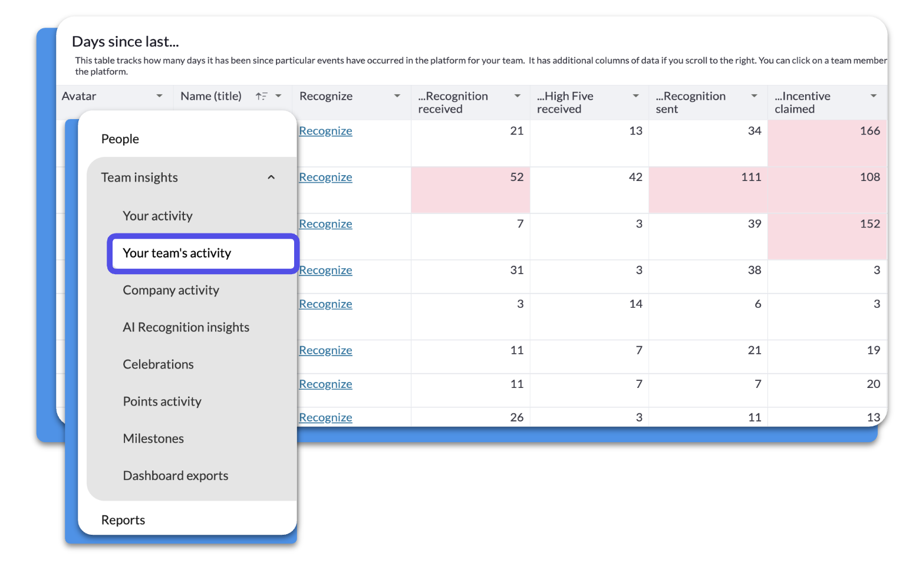
Task: Open Avatar column dropdown arrow
Action: pyautogui.click(x=159, y=96)
